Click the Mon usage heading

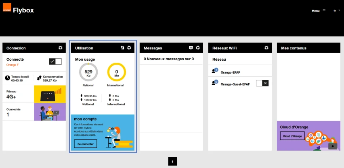(x=85, y=59)
